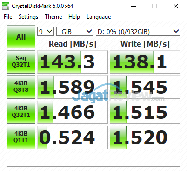Viewport: 187px width, 171px height.
Task: Click the Seq write result 138.1
Action: (x=145, y=62)
